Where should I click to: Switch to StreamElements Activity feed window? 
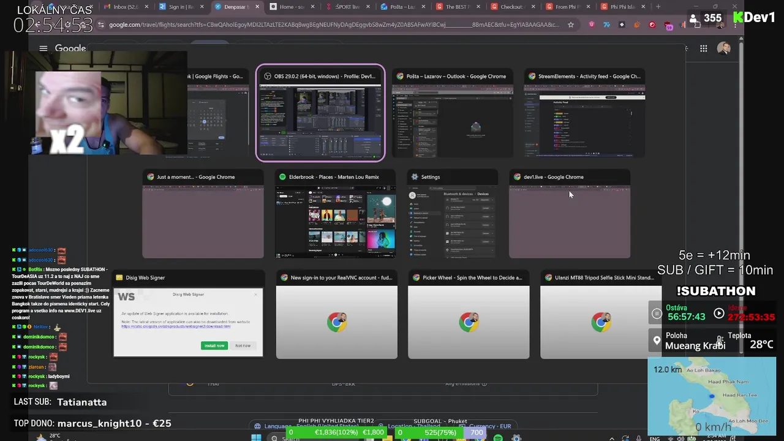tap(584, 113)
